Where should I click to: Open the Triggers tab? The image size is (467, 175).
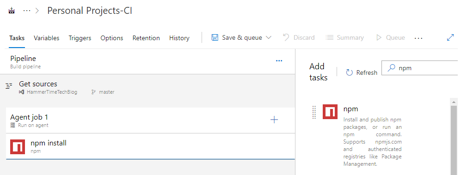80,38
